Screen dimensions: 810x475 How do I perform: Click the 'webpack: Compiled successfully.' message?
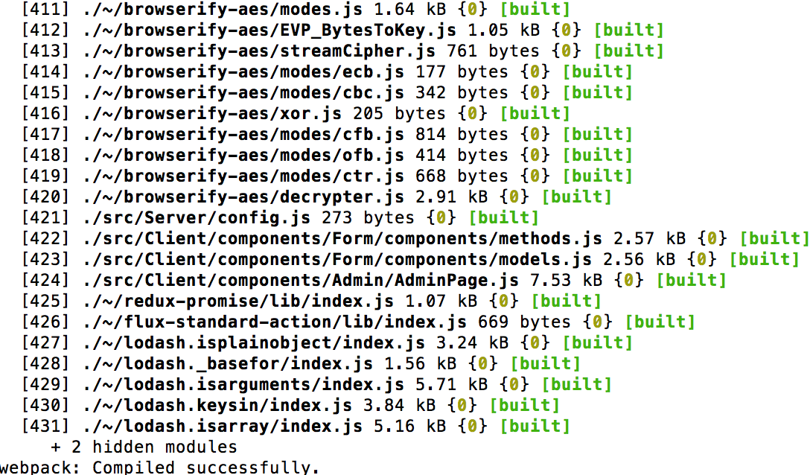159,467
